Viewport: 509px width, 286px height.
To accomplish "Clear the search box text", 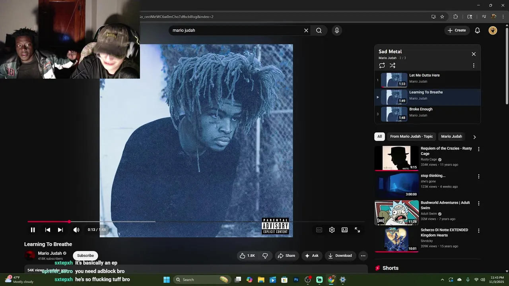I will pos(306,30).
